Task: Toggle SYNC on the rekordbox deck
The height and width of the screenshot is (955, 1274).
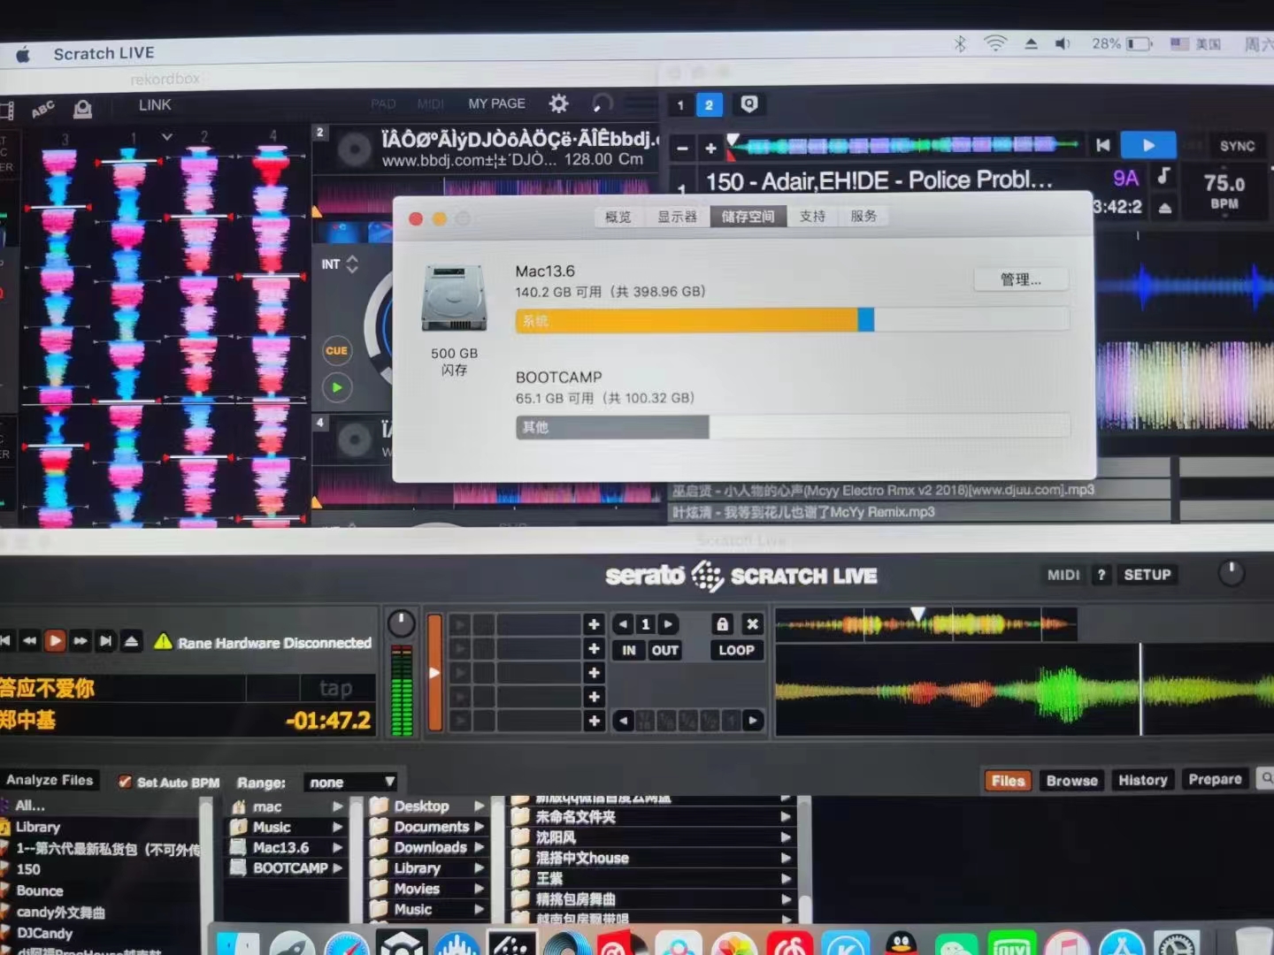Action: (1237, 146)
